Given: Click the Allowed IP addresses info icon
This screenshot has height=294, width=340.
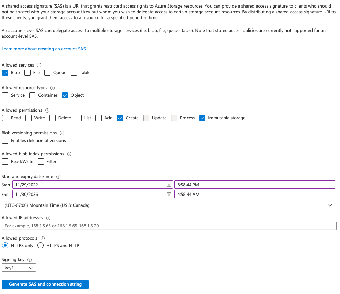Looking at the screenshot, I should tap(48, 217).
